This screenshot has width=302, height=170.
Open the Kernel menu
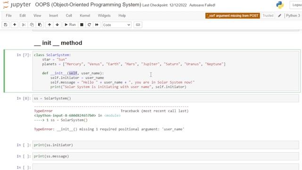(x=85, y=16)
